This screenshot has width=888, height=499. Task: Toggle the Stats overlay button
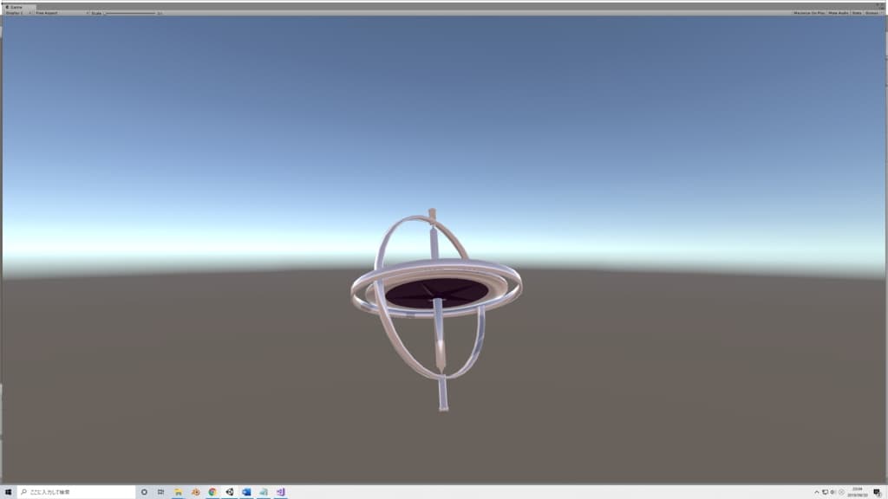(x=857, y=13)
